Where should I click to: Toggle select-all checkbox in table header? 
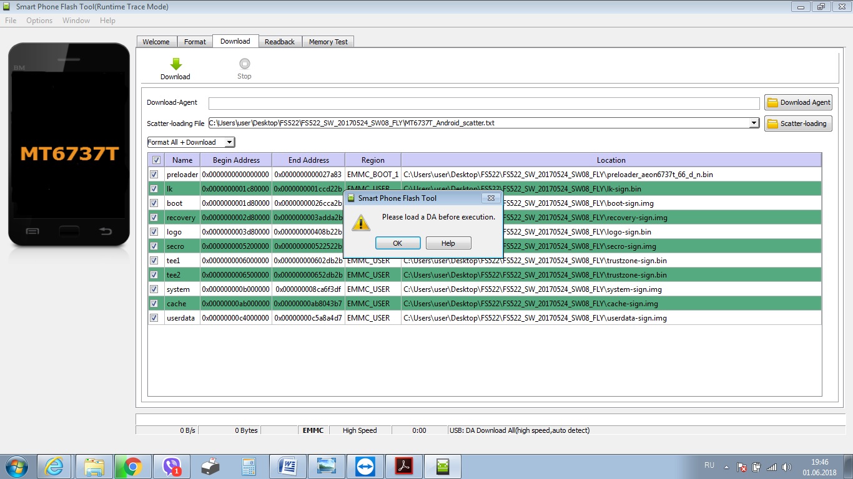point(156,160)
